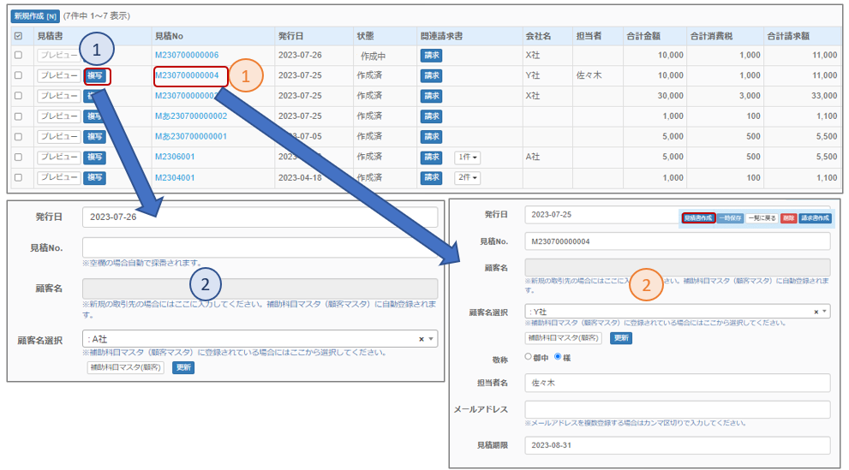Click 請求 button for row M230700000004

point(431,75)
